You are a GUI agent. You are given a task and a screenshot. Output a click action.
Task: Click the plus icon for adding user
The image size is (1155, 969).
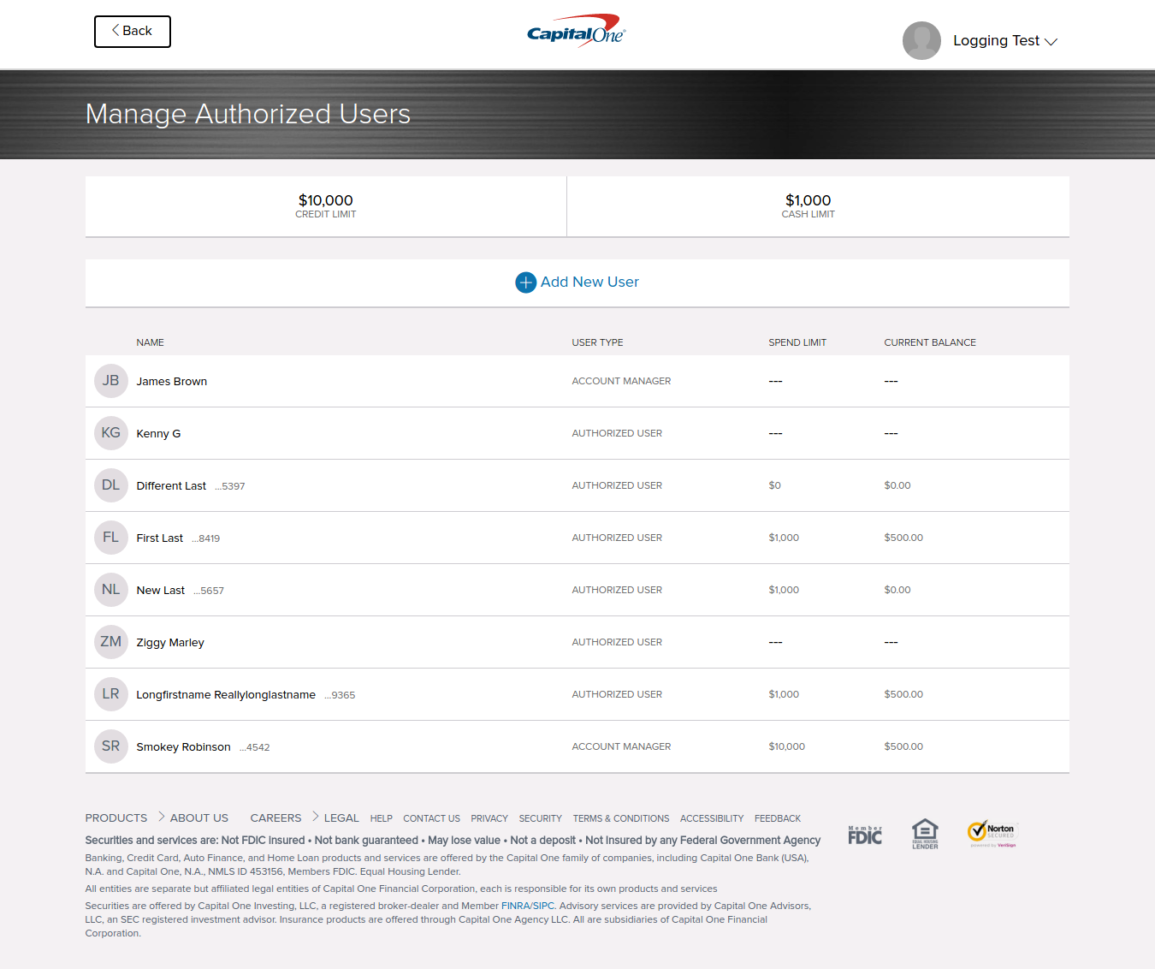[x=525, y=282]
